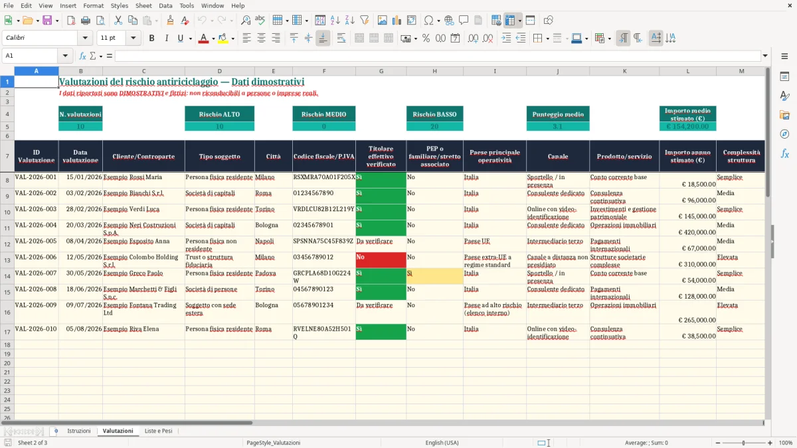Click the Clone Formatting paintbrush icon
The image size is (797, 448).
click(x=170, y=21)
